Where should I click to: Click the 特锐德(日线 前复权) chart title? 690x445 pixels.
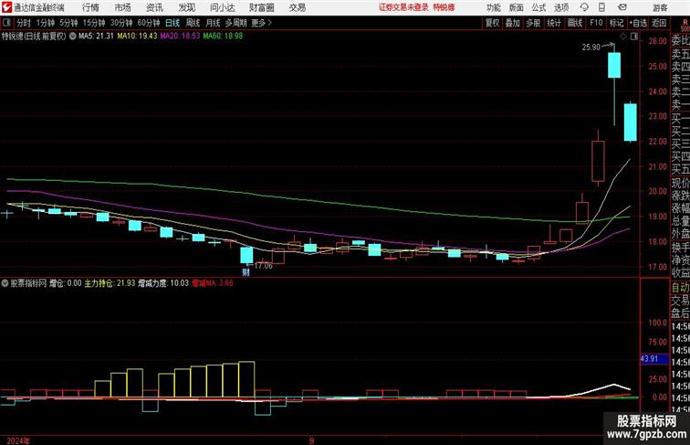tap(34, 37)
